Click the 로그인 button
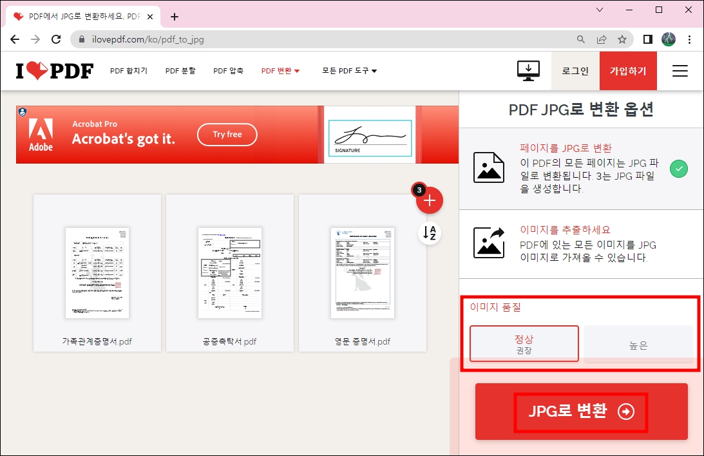704x456 pixels. coord(575,71)
